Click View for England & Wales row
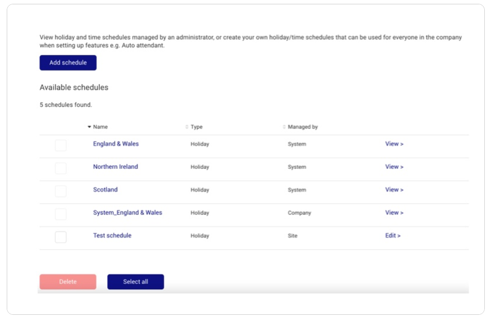 [394, 144]
